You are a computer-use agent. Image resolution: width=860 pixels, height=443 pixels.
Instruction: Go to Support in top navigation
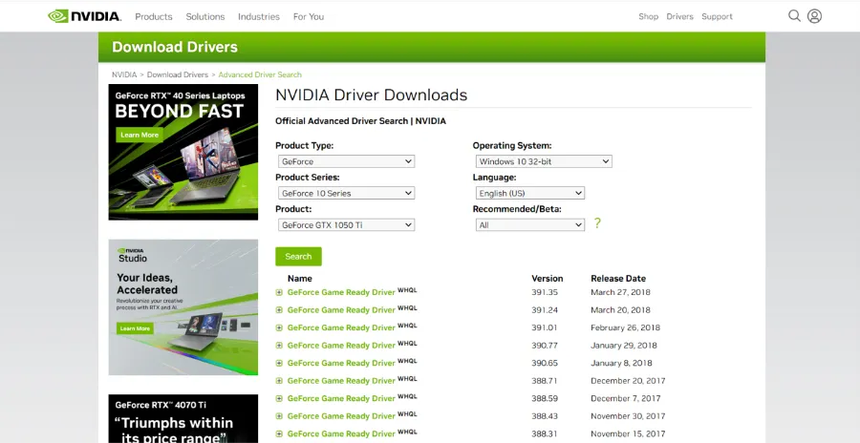717,16
